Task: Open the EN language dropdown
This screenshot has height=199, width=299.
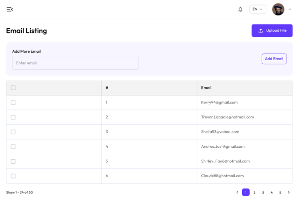Action: pos(258,9)
